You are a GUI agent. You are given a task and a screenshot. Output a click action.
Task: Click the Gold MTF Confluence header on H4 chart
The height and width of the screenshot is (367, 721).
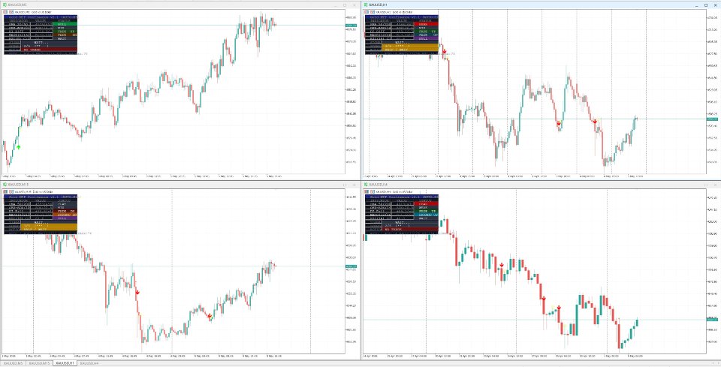pos(402,197)
